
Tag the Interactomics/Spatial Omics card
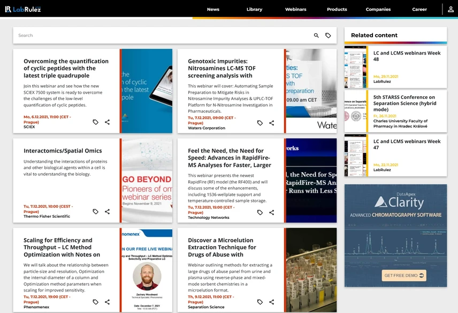click(x=96, y=211)
